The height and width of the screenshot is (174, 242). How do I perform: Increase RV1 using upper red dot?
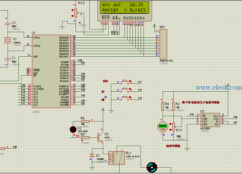coord(171,124)
